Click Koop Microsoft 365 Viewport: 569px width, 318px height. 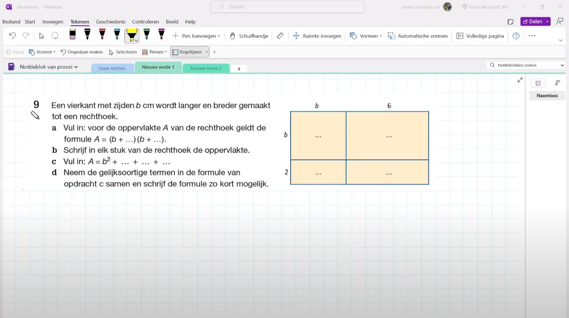pyautogui.click(x=485, y=7)
